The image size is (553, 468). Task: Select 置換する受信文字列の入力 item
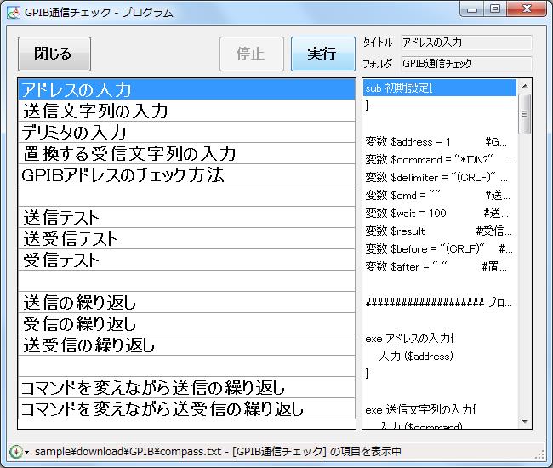pyautogui.click(x=186, y=153)
